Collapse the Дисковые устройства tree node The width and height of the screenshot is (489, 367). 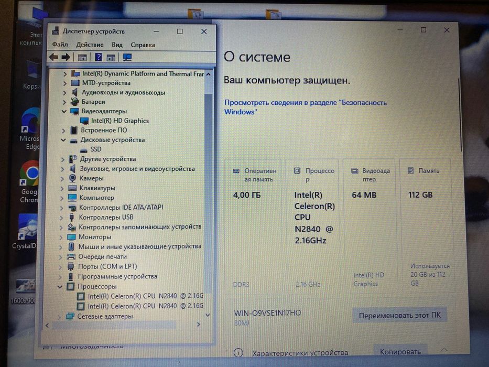(x=63, y=140)
